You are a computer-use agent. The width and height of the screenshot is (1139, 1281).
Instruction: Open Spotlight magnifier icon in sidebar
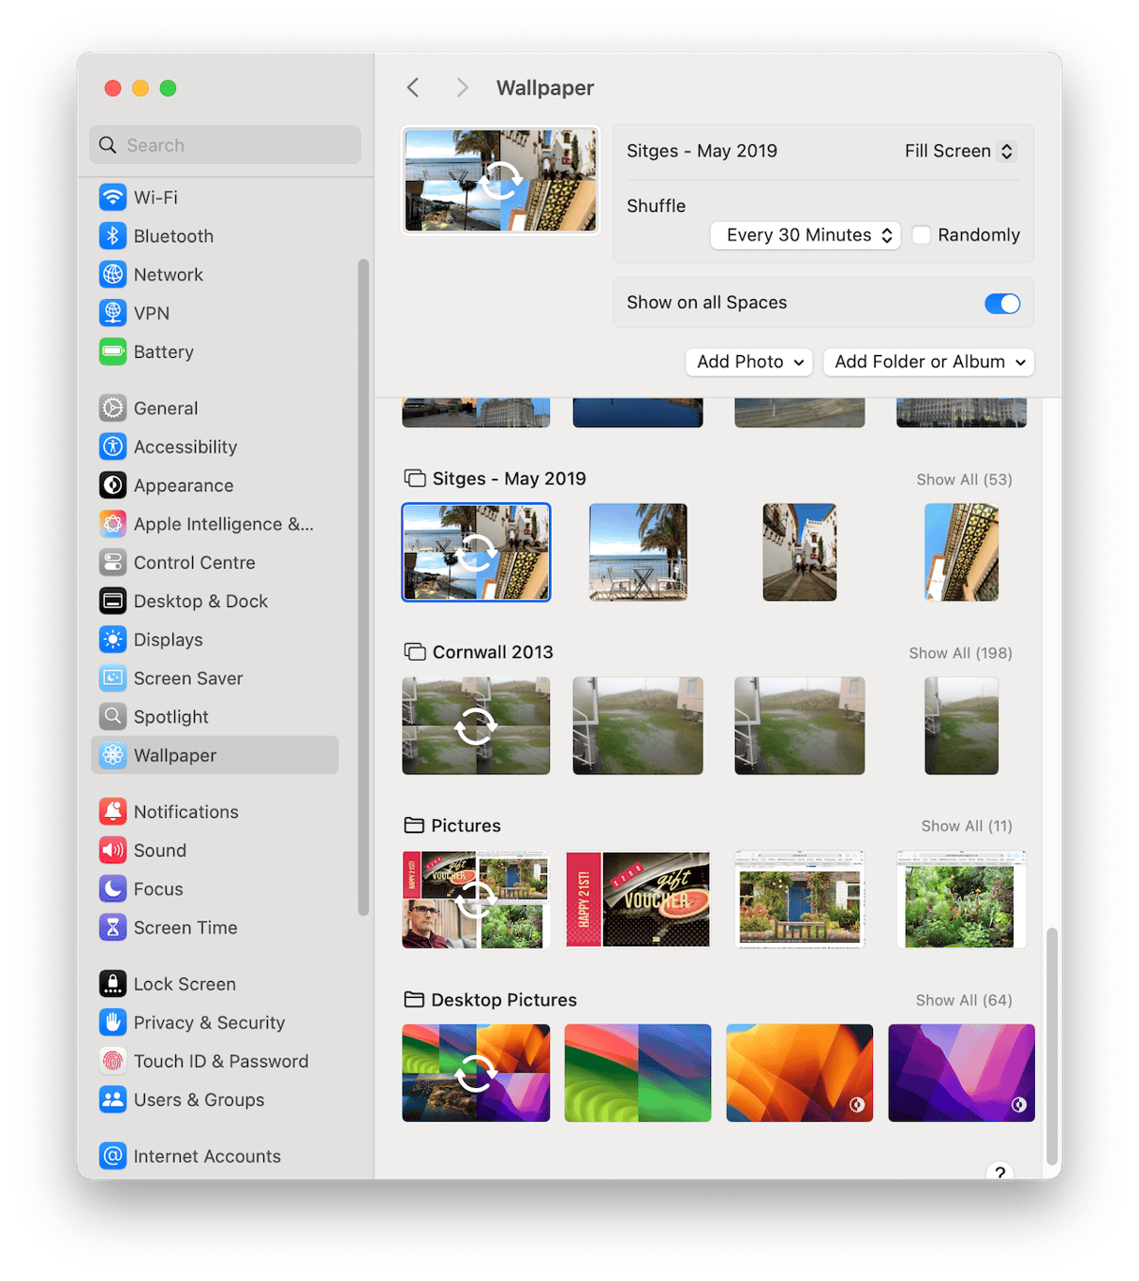pos(112,717)
